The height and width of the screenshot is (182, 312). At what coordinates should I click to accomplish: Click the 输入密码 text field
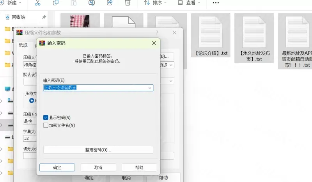95,88
